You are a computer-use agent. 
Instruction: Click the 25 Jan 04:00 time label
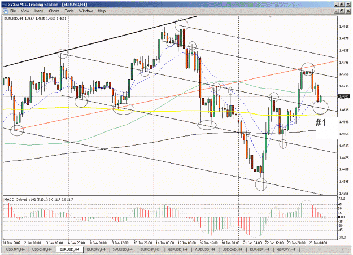(317, 243)
